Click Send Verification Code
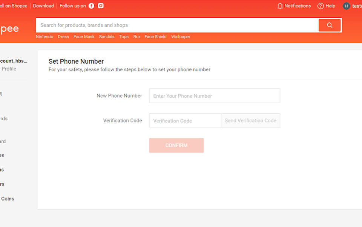The height and width of the screenshot is (227, 362). [250, 120]
